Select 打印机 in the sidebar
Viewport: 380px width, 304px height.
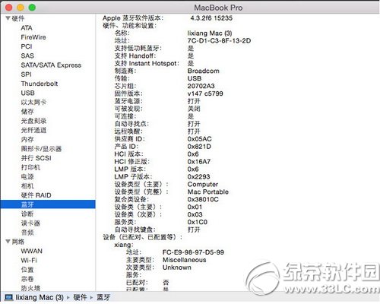click(30, 167)
